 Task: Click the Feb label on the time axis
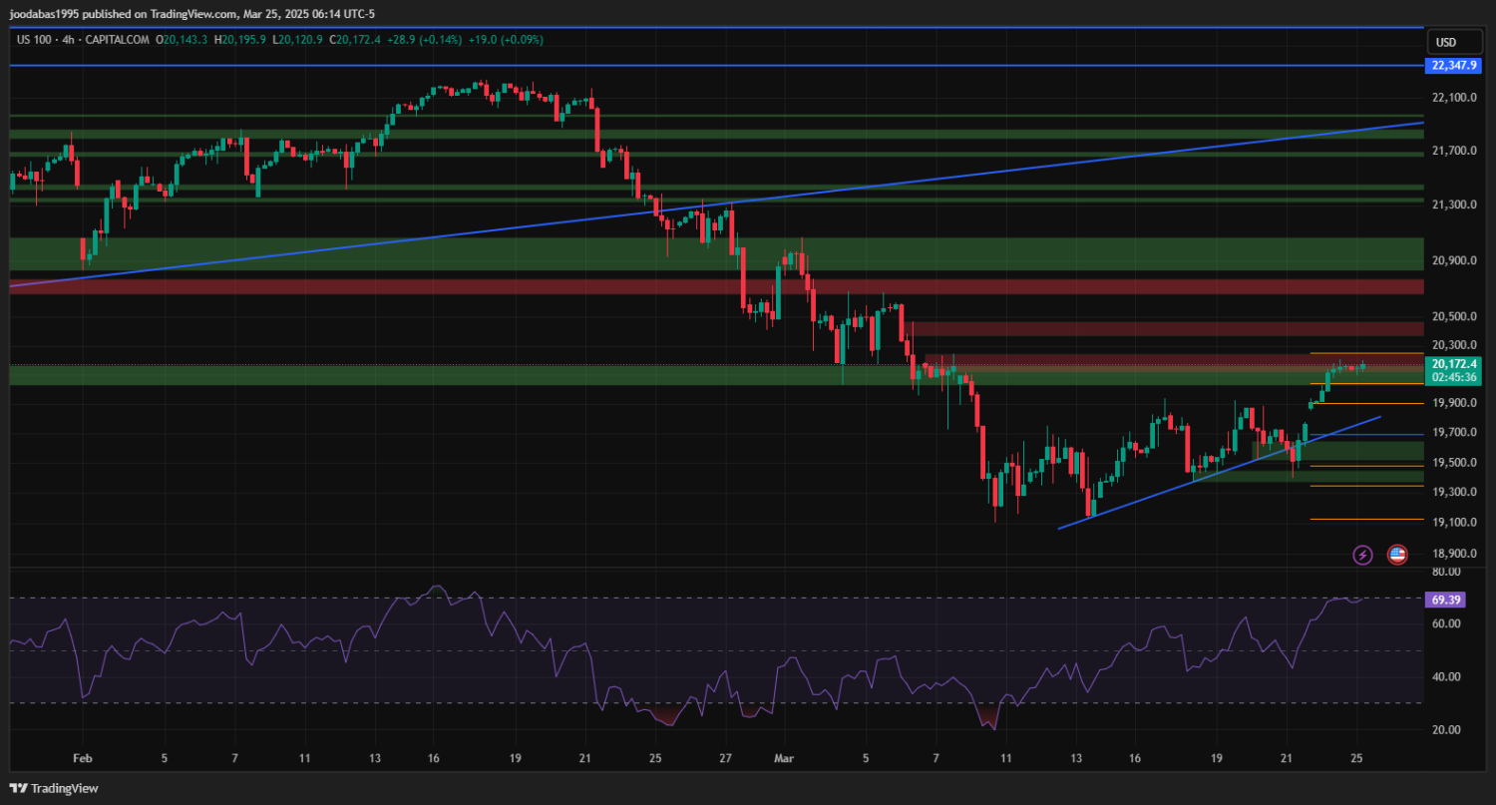pos(83,758)
